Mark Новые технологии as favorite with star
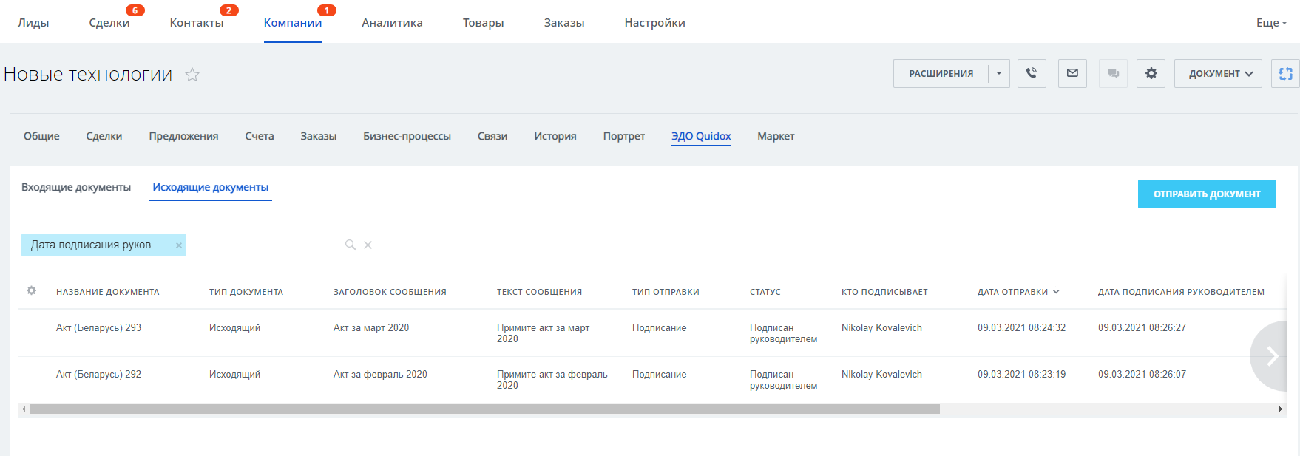 point(192,75)
